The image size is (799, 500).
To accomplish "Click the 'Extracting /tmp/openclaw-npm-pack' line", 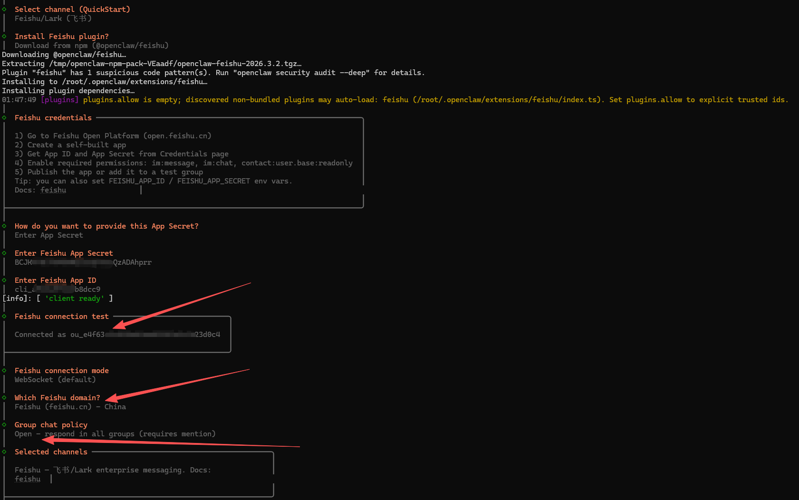I will pos(152,63).
